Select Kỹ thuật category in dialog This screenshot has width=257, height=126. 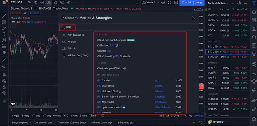point(69,42)
